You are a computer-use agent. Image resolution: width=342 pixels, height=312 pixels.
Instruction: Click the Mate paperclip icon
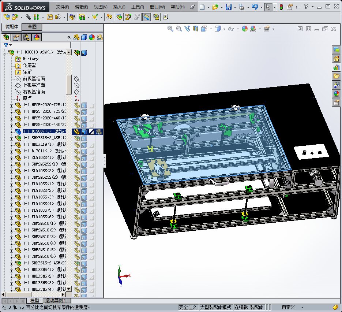click(x=28, y=17)
